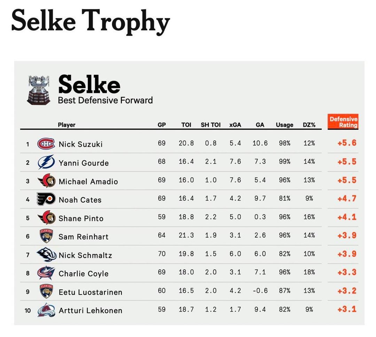Click the Usage column header
Screen dimensions: 376x337
point(284,125)
